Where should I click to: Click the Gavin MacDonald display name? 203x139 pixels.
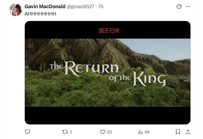(x=45, y=6)
